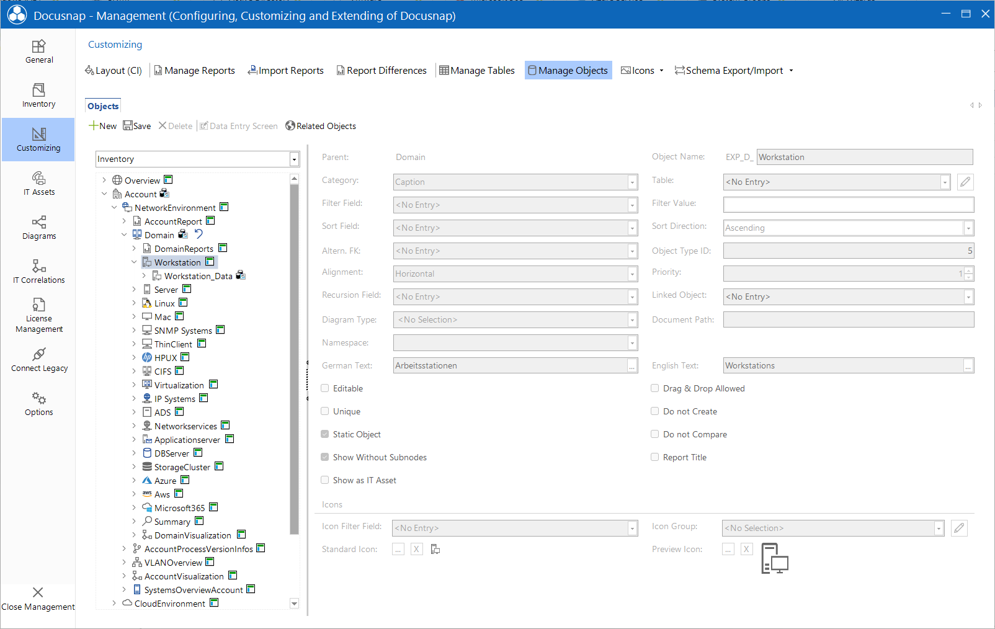
Task: Click the workstation preview icon image
Action: point(774,558)
